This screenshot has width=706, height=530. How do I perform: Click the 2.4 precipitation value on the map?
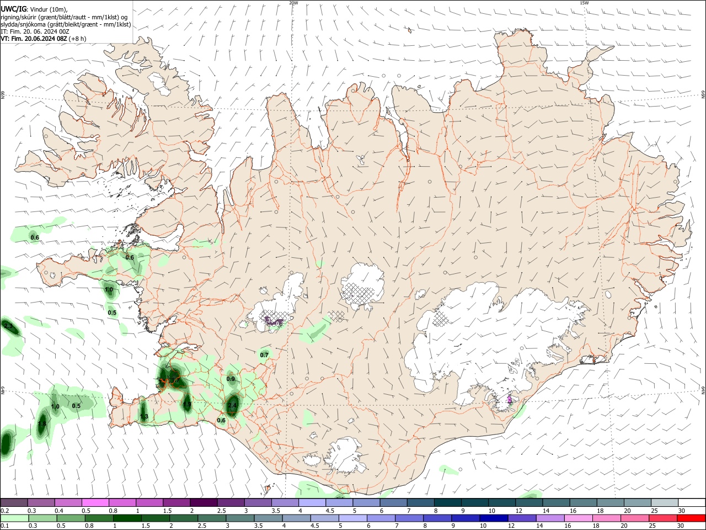tap(232, 406)
